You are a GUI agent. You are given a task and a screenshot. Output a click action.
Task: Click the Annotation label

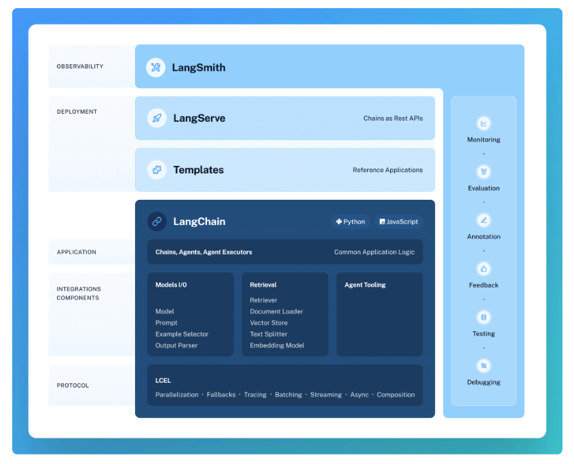coord(484,237)
